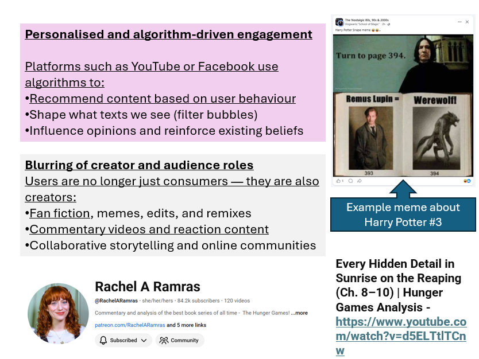479x359 pixels.
Task: Open the three-dots menu on the Facebook post
Action: point(459,22)
